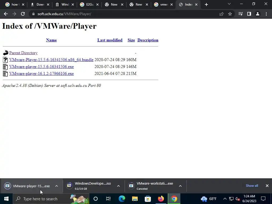
Task: Toggle the Chrome side panel icon
Action: (249, 14)
